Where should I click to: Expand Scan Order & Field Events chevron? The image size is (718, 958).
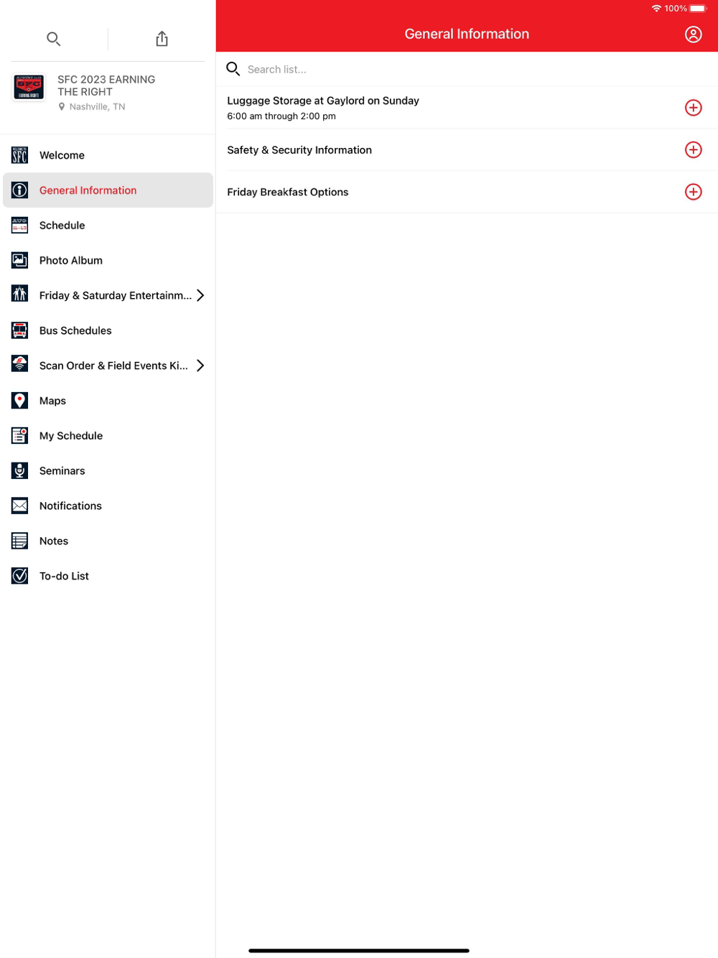coord(200,366)
